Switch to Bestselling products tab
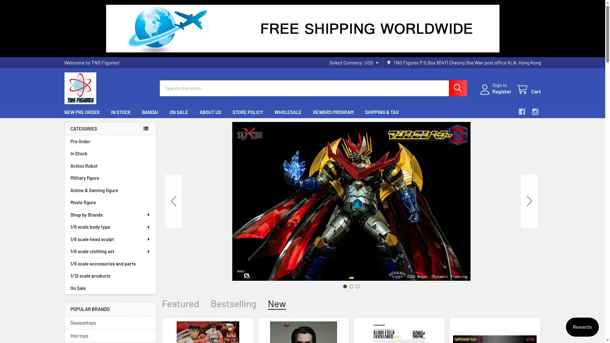The height and width of the screenshot is (343, 610). [x=234, y=304]
